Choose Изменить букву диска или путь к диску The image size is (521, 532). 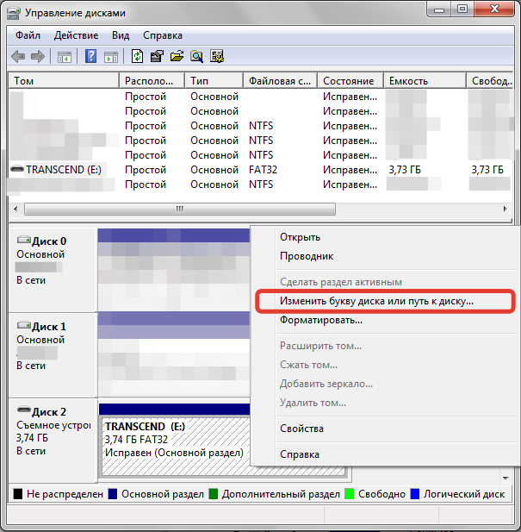point(376,302)
